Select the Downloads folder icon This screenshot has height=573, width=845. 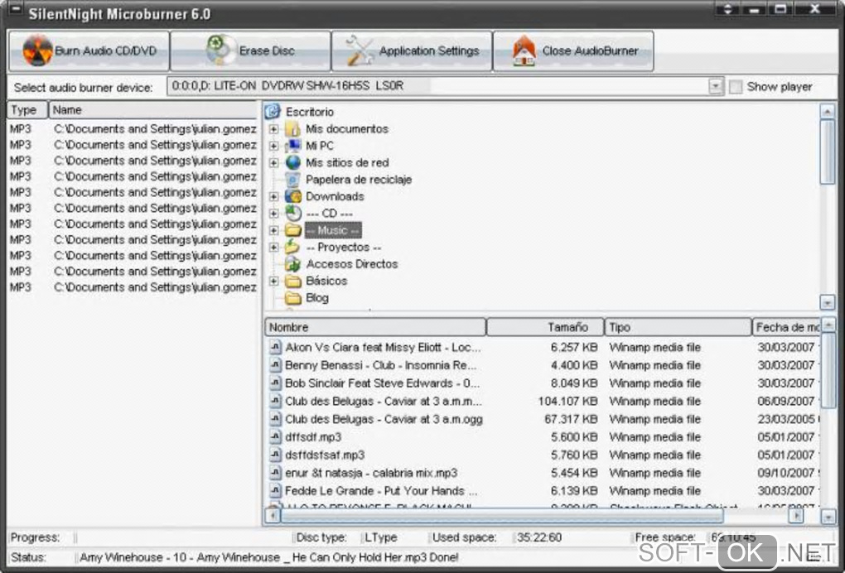point(292,196)
